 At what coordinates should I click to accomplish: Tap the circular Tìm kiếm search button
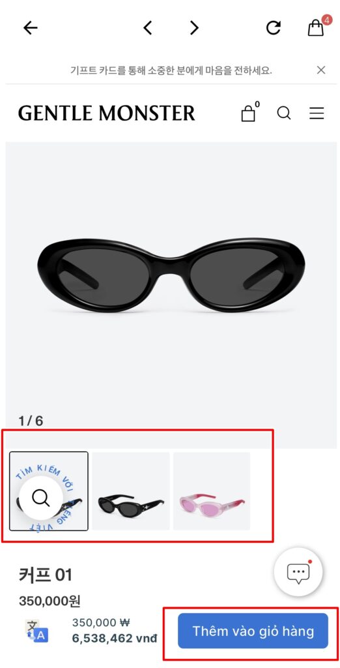pos(41,498)
